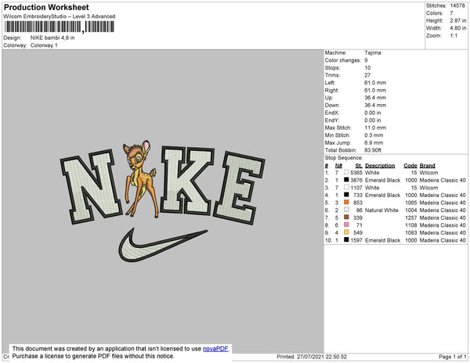Click the black swatch in stop row 2

[x=346, y=180]
